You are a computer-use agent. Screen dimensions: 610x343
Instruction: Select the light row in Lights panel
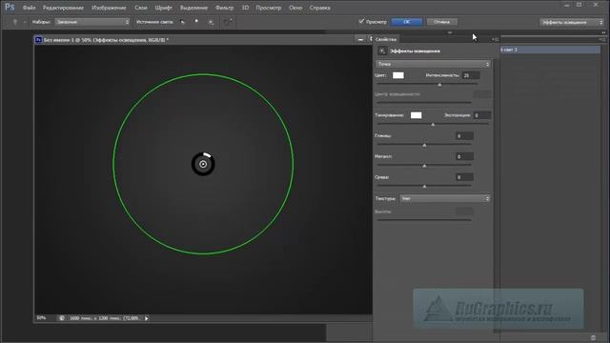[x=550, y=50]
